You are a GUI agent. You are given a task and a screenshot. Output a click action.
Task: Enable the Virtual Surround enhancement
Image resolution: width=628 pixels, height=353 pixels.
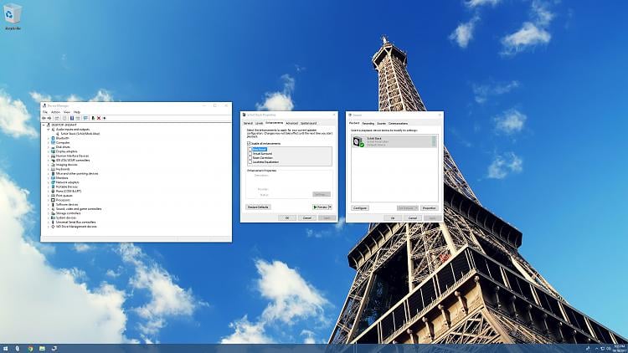point(249,154)
